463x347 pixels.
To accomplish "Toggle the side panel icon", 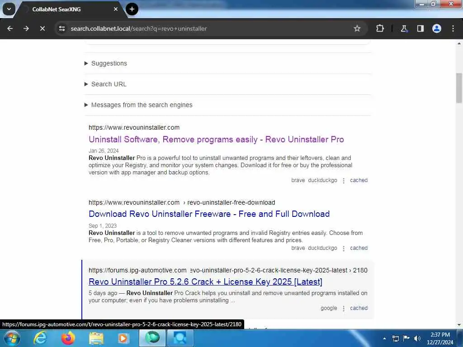I will click(x=420, y=28).
